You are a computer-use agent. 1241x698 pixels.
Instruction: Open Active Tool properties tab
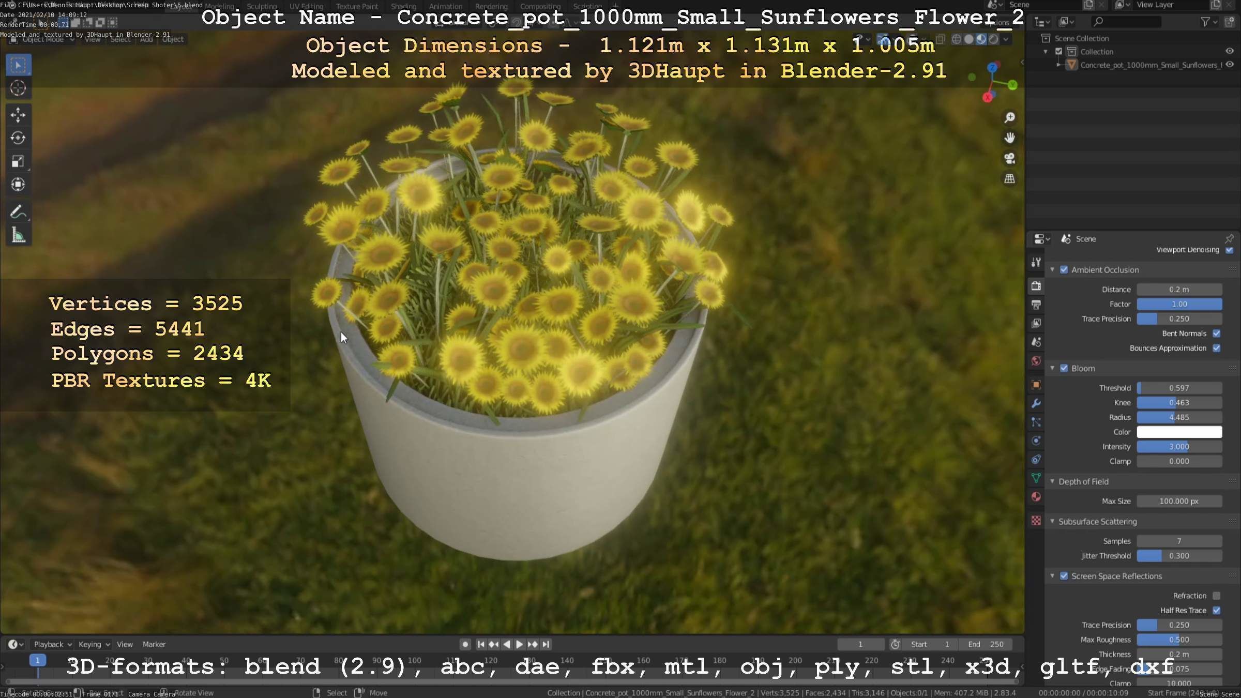tap(1036, 262)
